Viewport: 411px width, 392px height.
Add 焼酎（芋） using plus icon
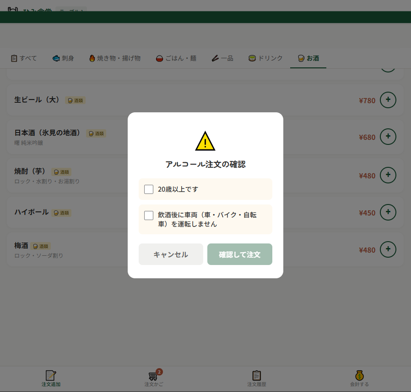pyautogui.click(x=388, y=175)
